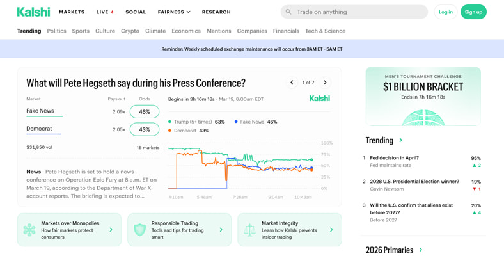The height and width of the screenshot is (256, 504).
Task: Click the Markets over Monopolies snowflake icon
Action: [29, 230]
